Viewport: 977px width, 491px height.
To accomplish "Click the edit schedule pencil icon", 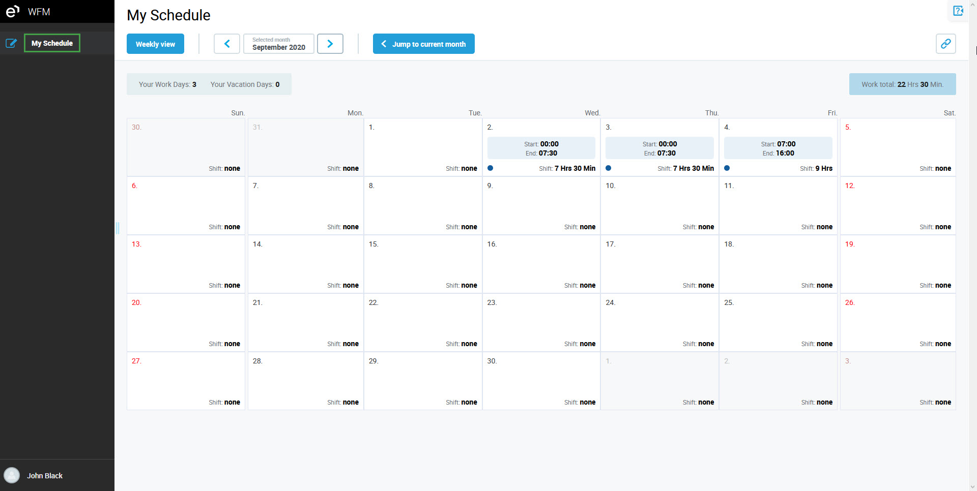I will 11,43.
